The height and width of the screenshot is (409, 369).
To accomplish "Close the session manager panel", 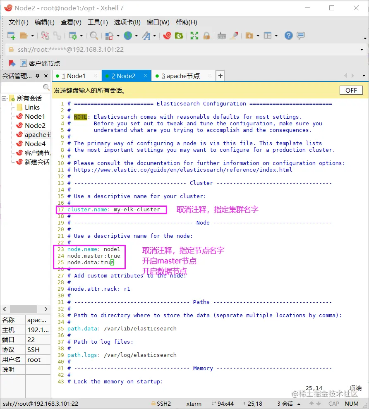I will pyautogui.click(x=46, y=76).
